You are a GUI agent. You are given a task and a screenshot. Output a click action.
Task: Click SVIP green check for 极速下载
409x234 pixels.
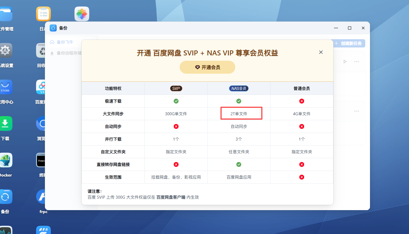(176, 101)
